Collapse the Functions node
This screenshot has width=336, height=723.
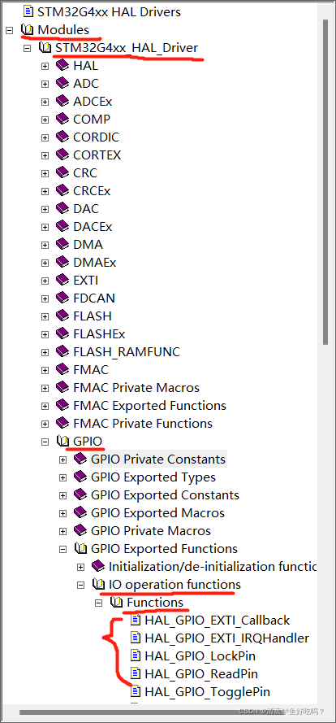click(98, 603)
